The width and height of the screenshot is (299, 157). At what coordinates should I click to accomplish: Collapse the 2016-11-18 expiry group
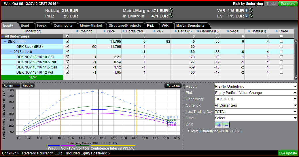pos(11,52)
